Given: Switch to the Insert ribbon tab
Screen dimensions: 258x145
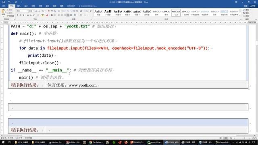Looking at the screenshot, I should point(19,6).
